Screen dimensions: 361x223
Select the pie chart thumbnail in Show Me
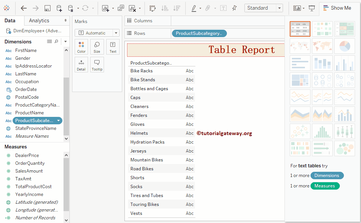[x=344, y=46]
